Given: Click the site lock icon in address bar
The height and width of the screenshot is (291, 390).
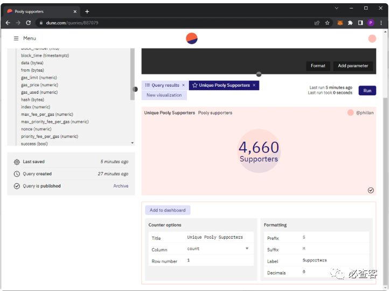Looking at the screenshot, I should coord(41,23).
